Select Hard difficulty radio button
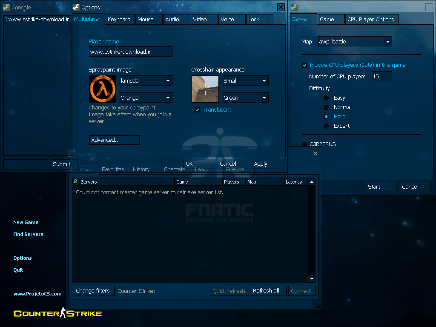 pos(326,117)
